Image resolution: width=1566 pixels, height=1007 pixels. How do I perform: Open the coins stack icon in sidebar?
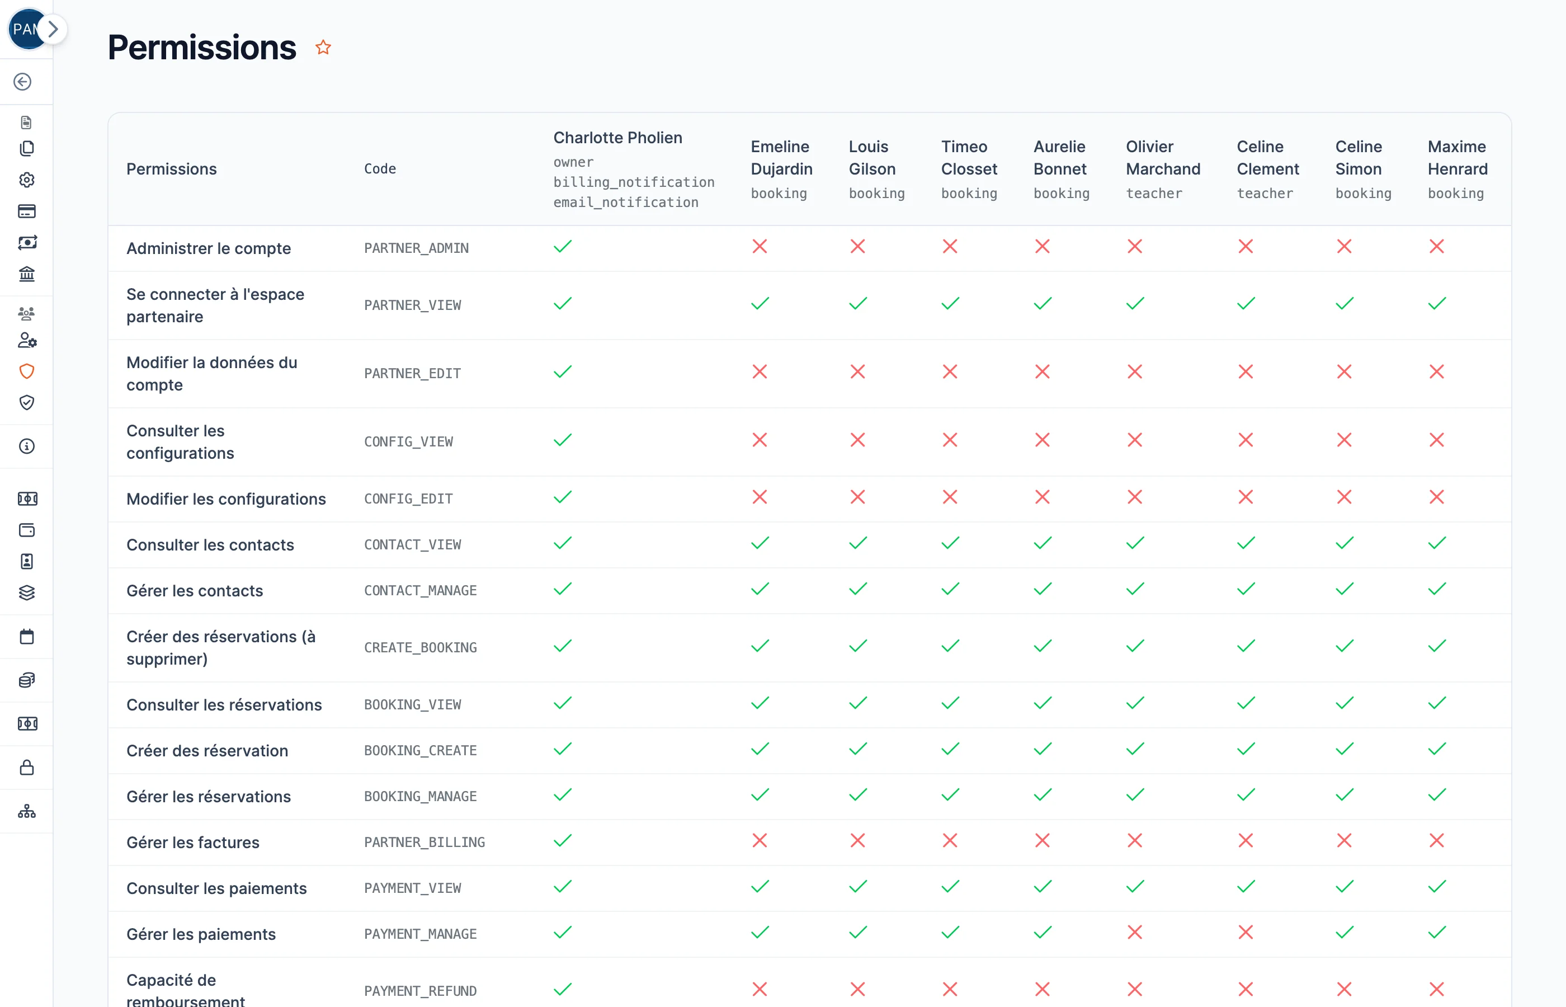click(x=26, y=681)
